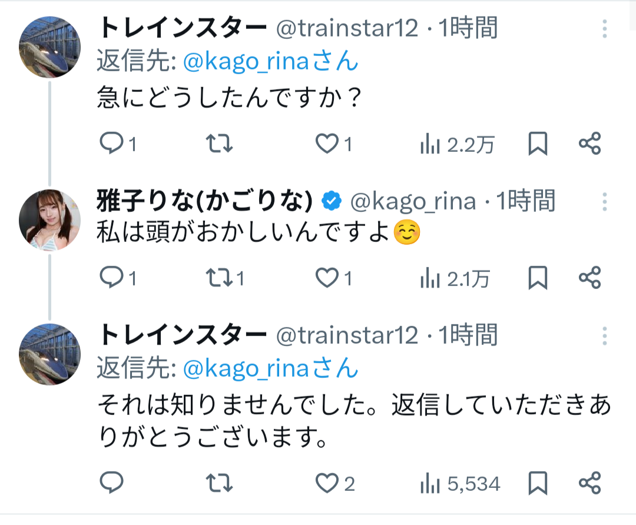Retweet 雅子りな's 私は頭がおかしい tweet
The width and height of the screenshot is (636, 525).
coord(221,278)
